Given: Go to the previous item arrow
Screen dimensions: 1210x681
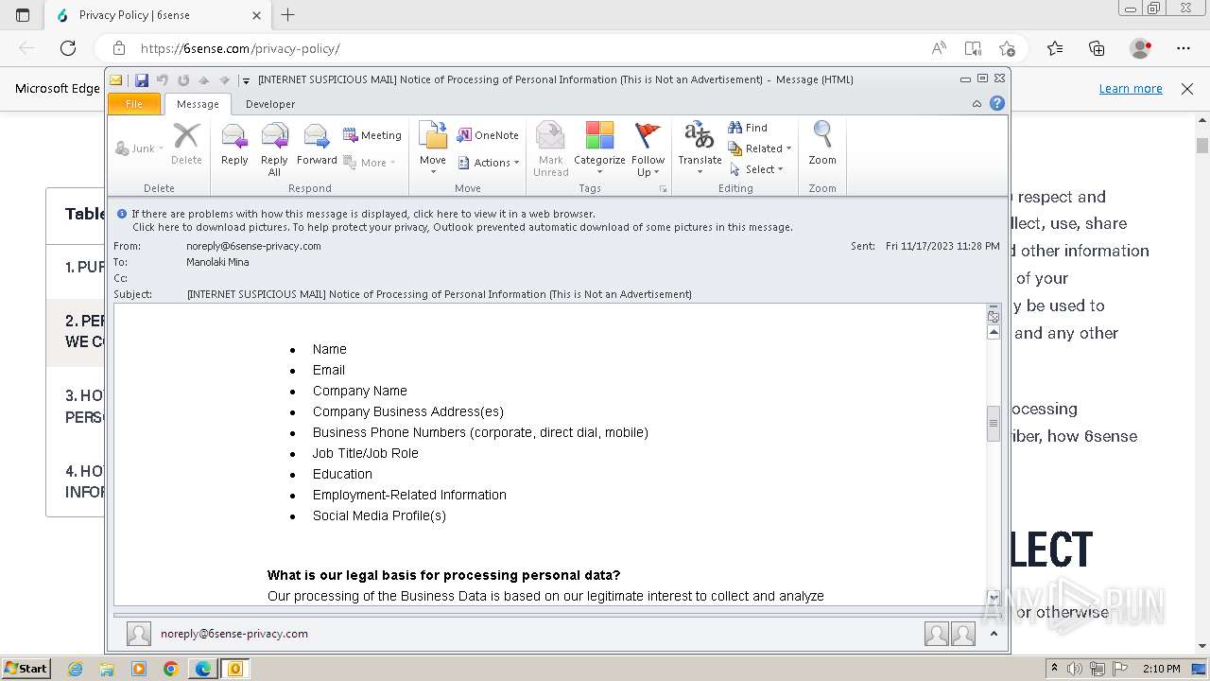Looking at the screenshot, I should click(203, 80).
